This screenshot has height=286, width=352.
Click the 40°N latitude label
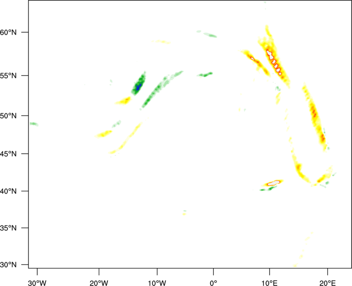[x=8, y=191]
